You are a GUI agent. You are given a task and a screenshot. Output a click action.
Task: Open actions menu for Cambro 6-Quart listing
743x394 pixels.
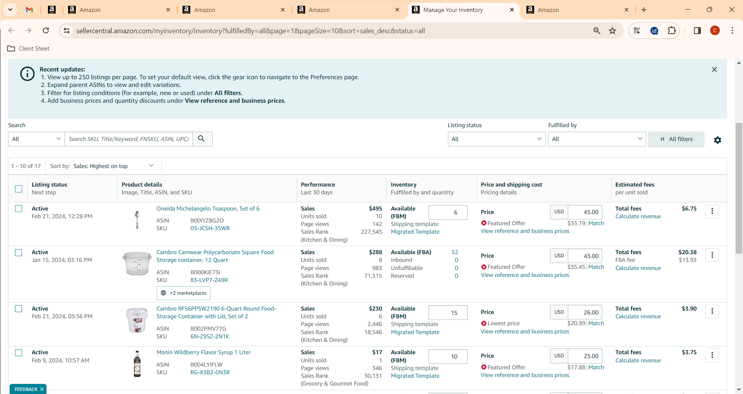[x=712, y=311]
